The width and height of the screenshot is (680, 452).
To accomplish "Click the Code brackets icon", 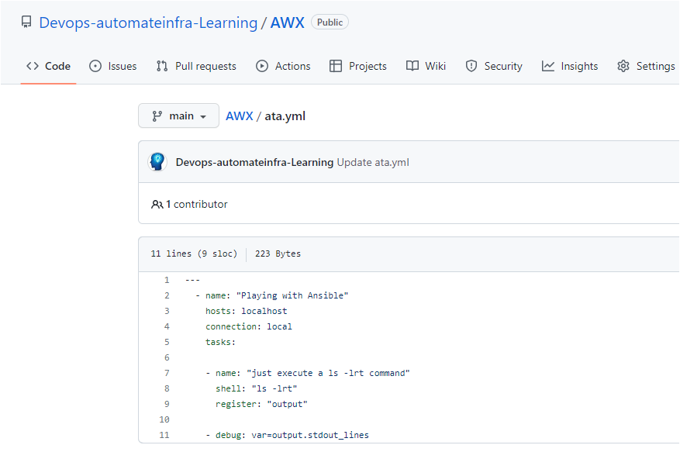I will [x=33, y=66].
